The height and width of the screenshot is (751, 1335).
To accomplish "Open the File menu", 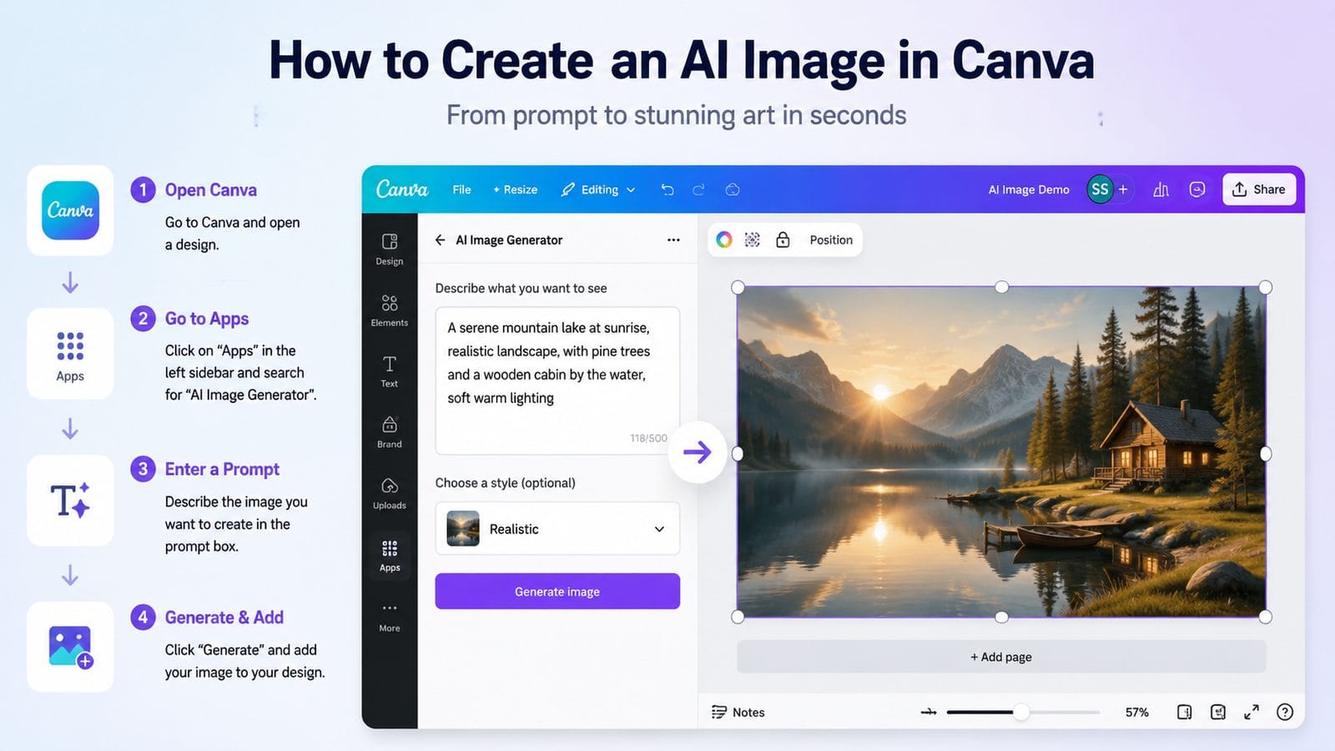I will [x=461, y=189].
